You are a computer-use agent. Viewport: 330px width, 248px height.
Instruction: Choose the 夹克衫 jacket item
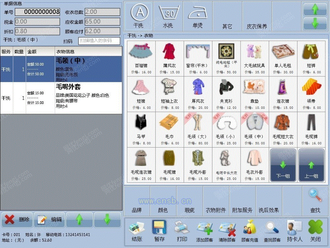[226, 94]
